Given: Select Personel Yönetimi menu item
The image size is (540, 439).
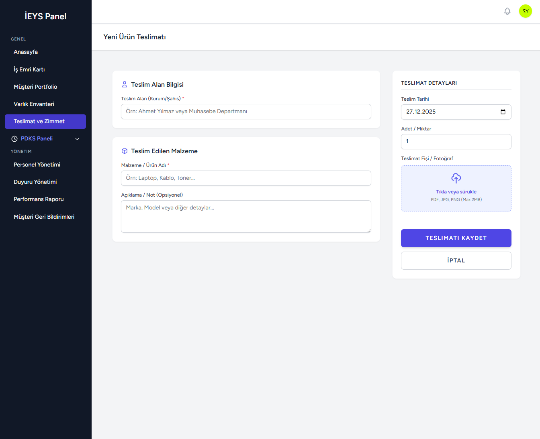Looking at the screenshot, I should click(x=37, y=165).
